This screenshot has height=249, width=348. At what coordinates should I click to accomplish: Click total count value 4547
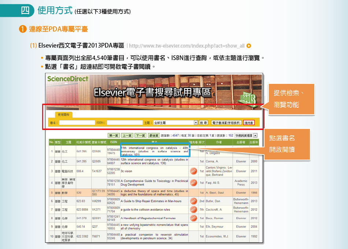pos(175,135)
